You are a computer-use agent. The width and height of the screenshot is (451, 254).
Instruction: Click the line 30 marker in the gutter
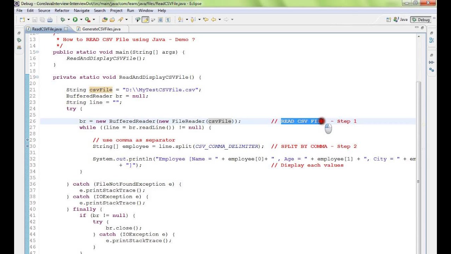click(x=27, y=146)
